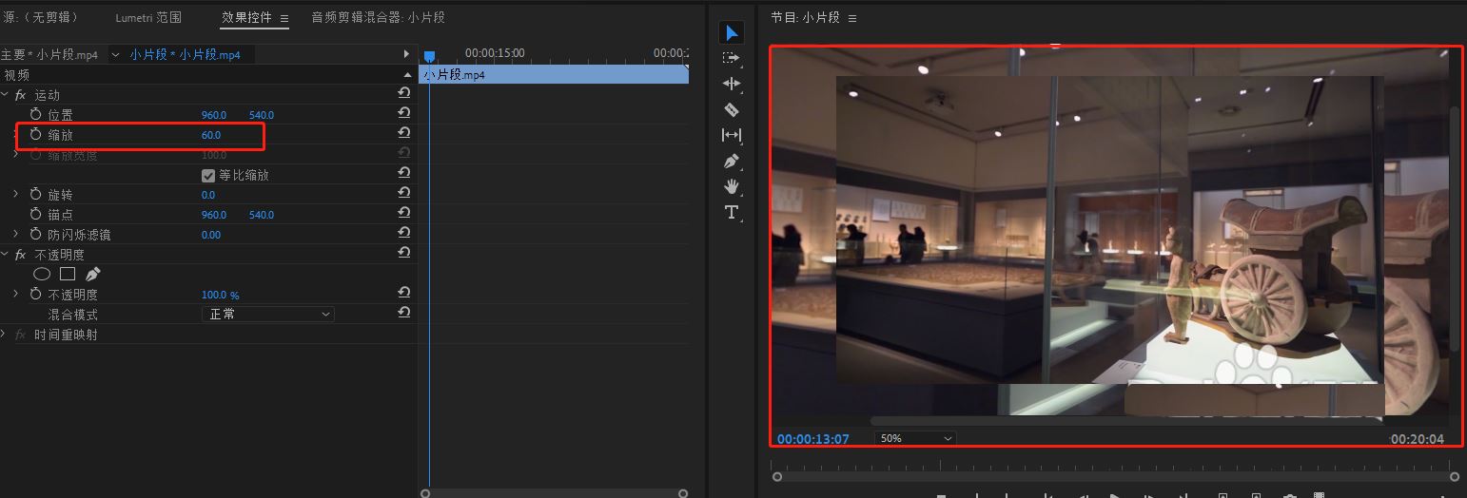
Task: Select the Type tool
Action: [x=731, y=212]
